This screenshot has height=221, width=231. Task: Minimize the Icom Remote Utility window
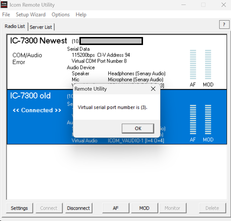[x=184, y=5]
